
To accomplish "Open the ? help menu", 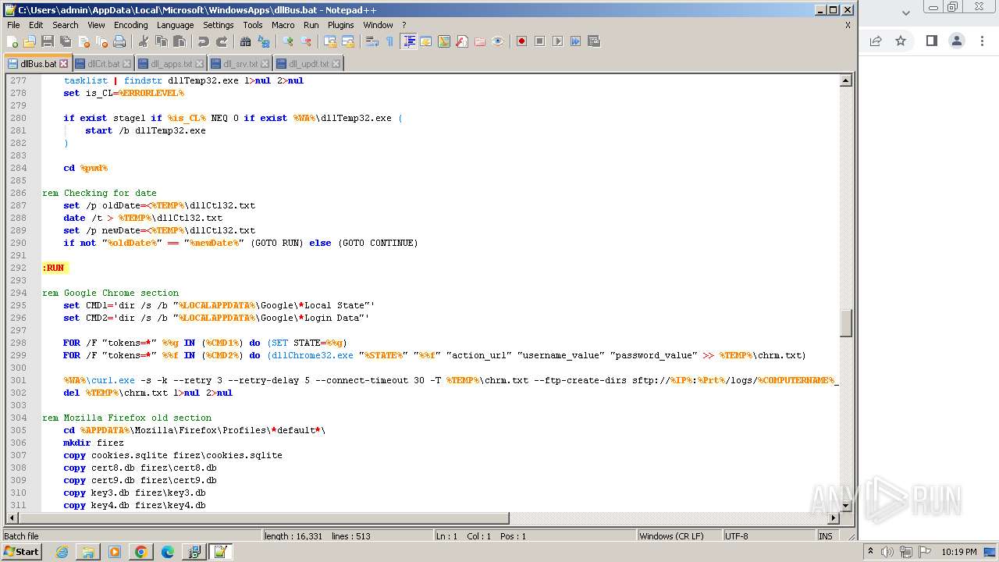I will (x=404, y=25).
